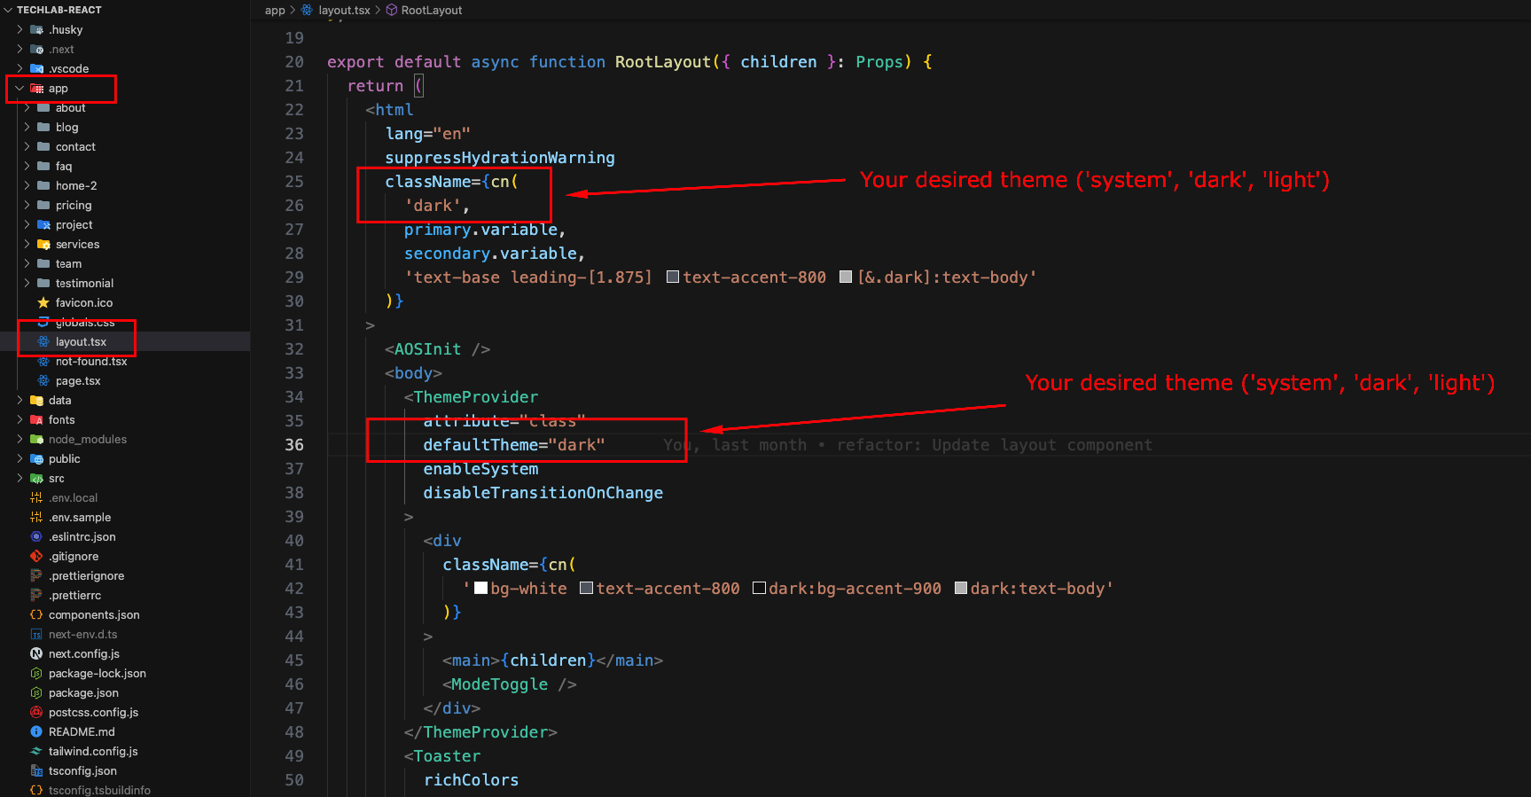1531x797 pixels.
Task: Click the enableSystem attribute on line 37
Action: [480, 468]
